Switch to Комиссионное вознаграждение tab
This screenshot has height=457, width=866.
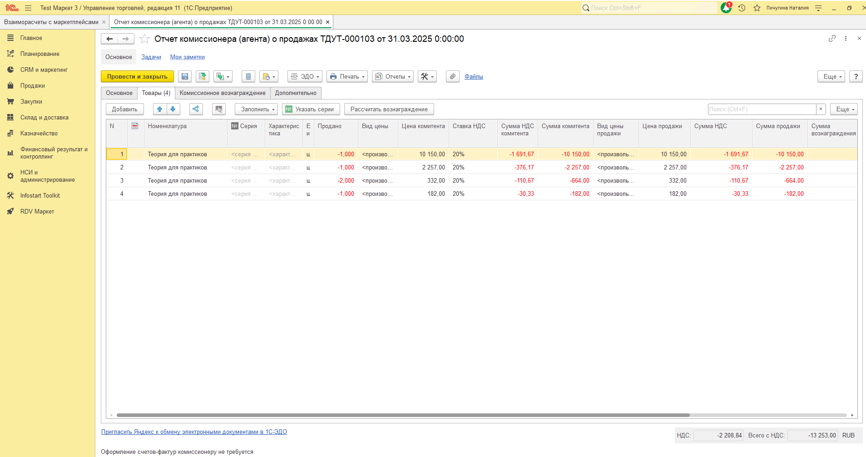click(x=223, y=93)
